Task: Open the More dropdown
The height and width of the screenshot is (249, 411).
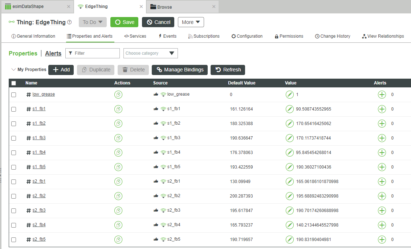Action: (x=191, y=22)
